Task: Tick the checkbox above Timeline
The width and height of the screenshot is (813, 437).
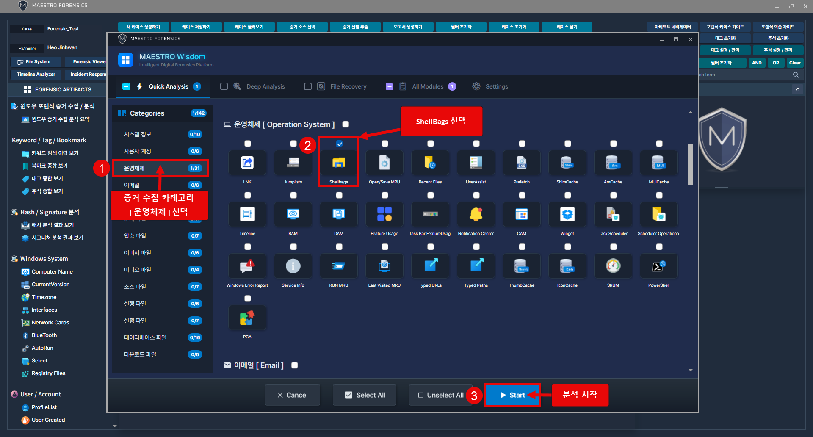Action: click(248, 195)
